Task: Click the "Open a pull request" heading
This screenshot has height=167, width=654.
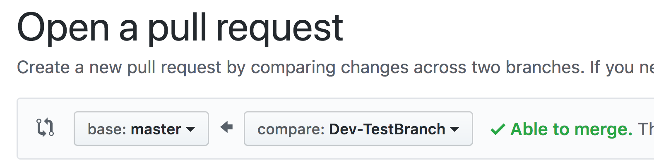Action: (x=180, y=28)
